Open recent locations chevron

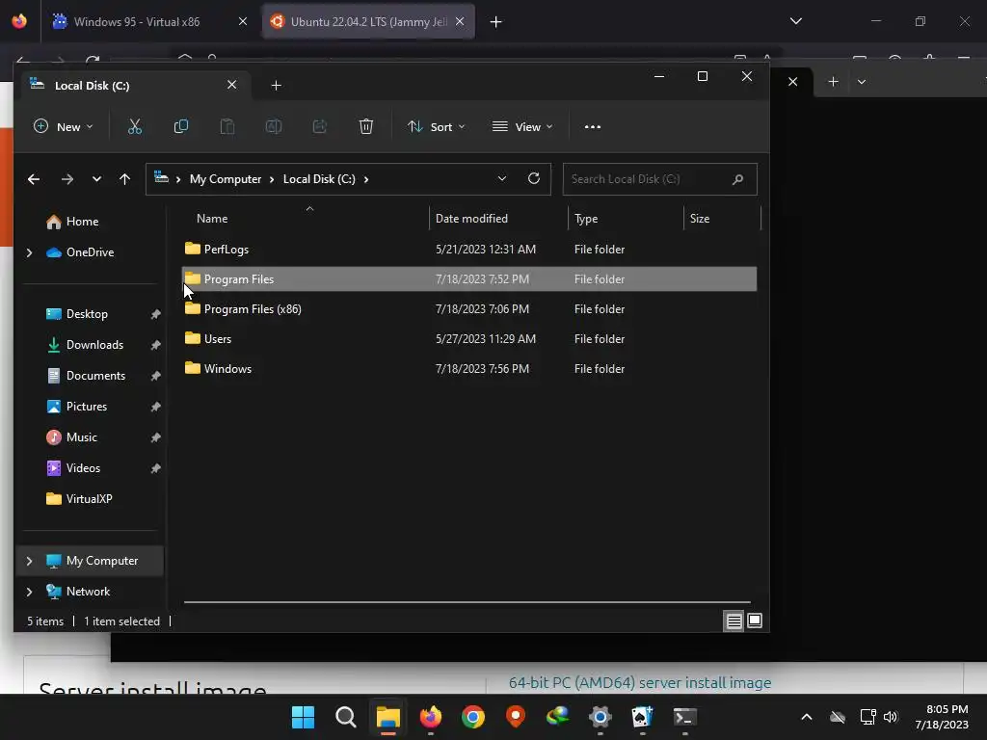[96, 179]
